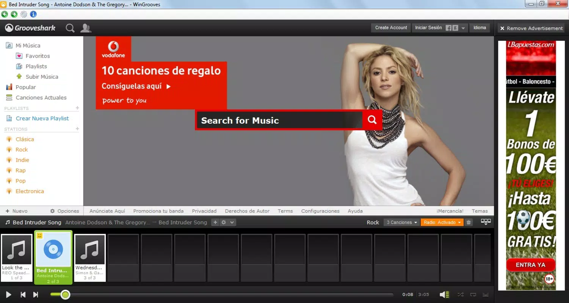Open the Radio dropdown arrow
This screenshot has width=569, height=303.
460,222
